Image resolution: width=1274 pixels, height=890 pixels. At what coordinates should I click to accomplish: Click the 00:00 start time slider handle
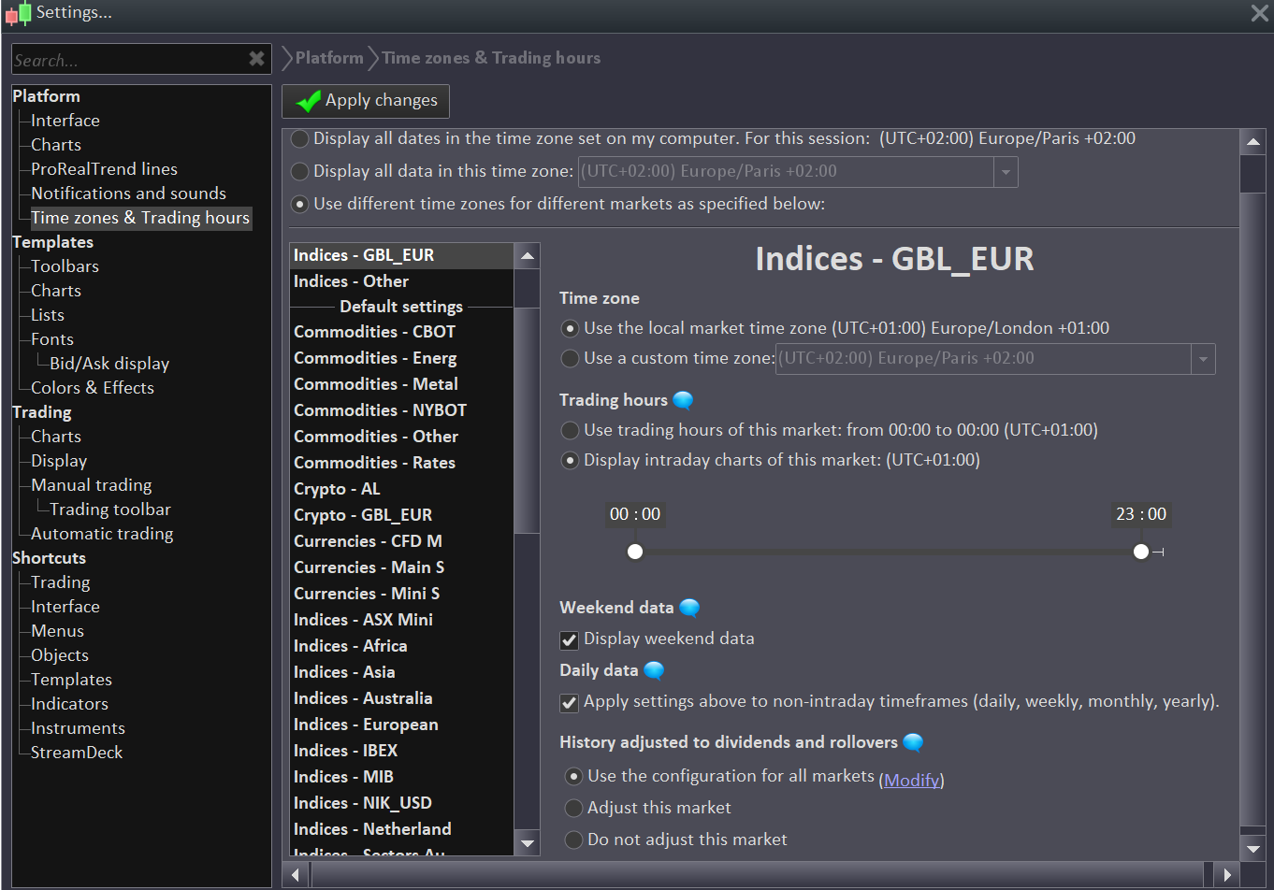635,552
